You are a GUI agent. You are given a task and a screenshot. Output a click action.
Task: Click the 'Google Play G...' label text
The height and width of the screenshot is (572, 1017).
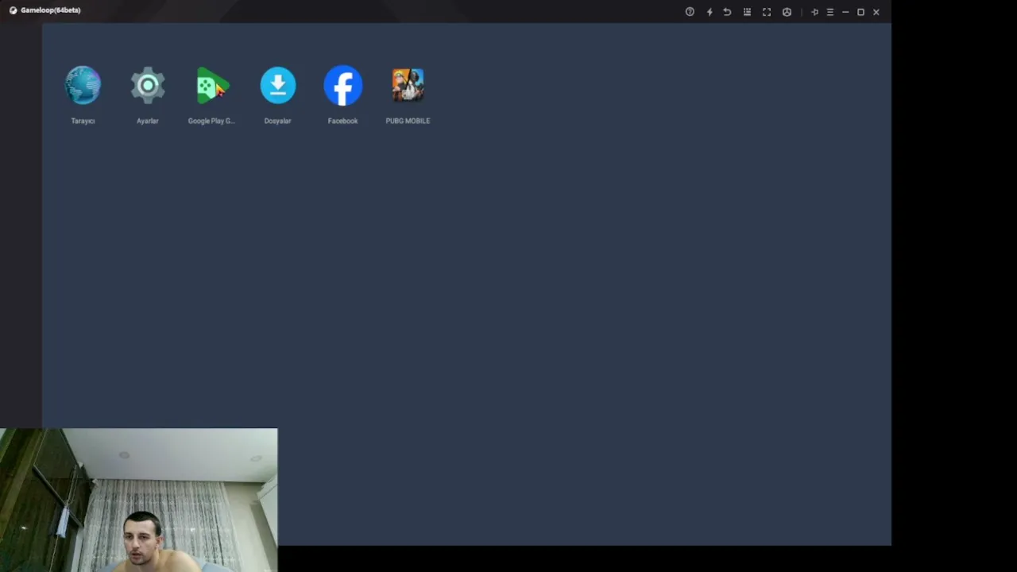211,121
